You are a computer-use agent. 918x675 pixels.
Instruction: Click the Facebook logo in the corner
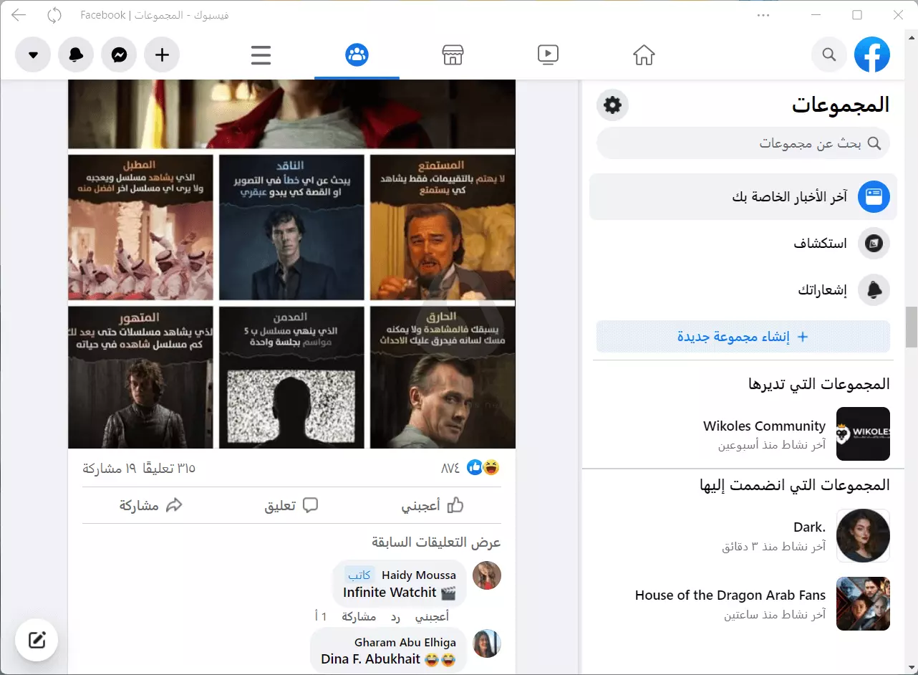872,54
